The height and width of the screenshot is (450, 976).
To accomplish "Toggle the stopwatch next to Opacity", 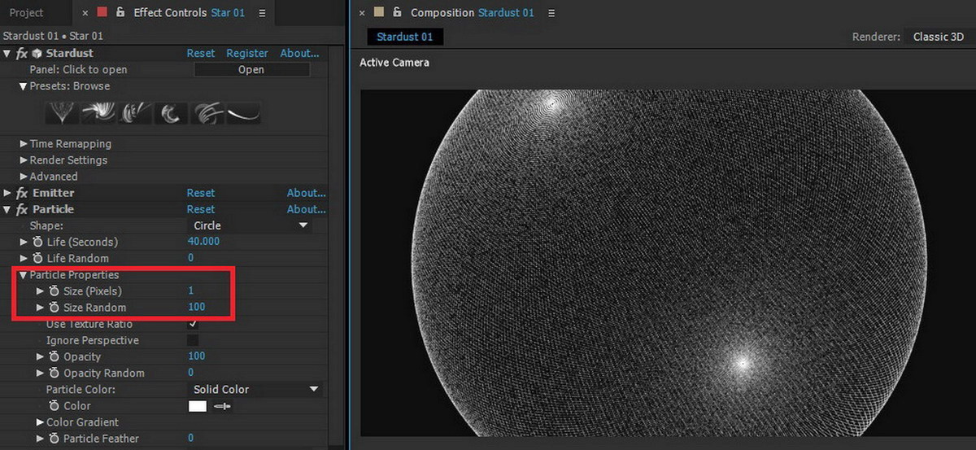I will point(54,356).
